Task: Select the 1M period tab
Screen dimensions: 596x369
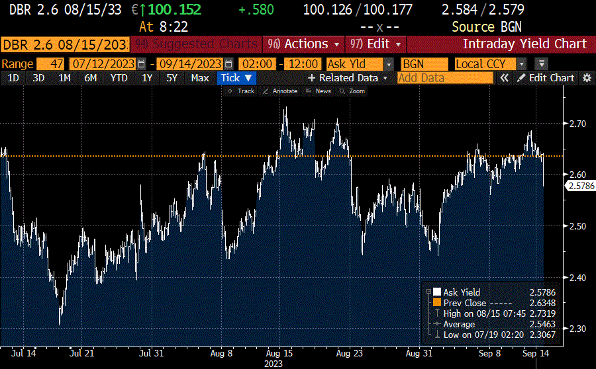Action: pos(64,78)
